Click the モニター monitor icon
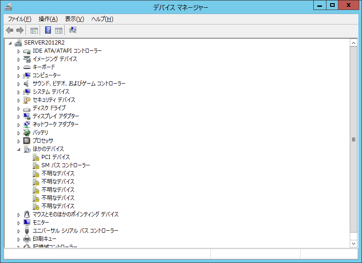The width and height of the screenshot is (362, 263). point(27,223)
